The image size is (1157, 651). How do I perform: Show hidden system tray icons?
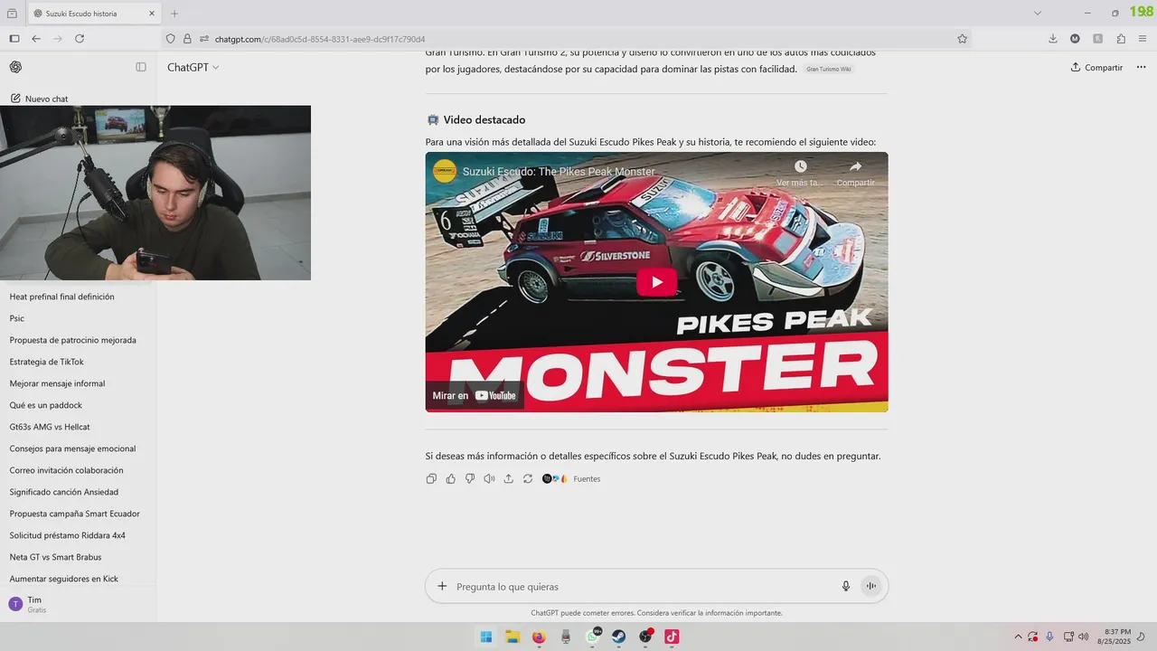click(x=1018, y=637)
